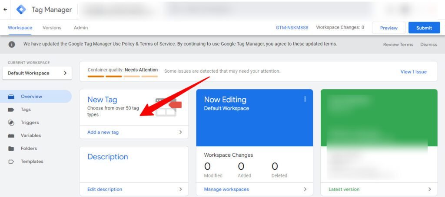Viewport: 445px width, 197px height.
Task: Click the Overview sidebar icon
Action: [11, 97]
